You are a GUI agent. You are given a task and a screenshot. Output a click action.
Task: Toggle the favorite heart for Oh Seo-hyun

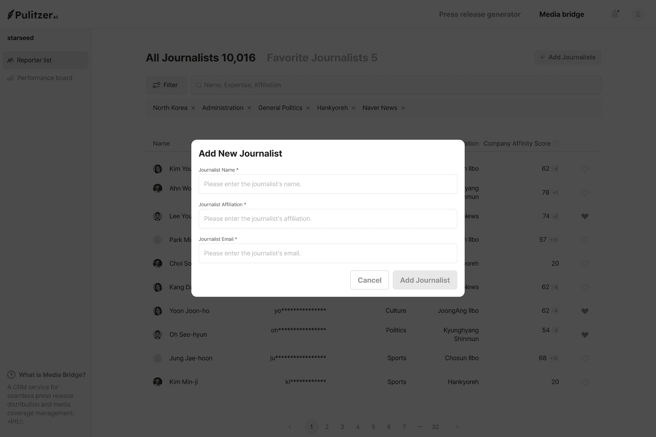click(x=585, y=335)
